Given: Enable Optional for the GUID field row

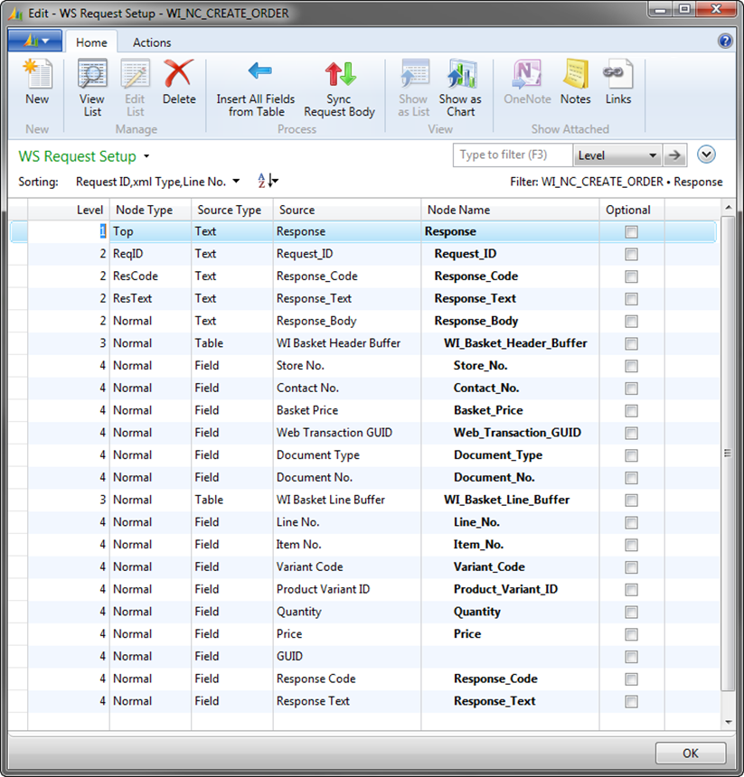Looking at the screenshot, I should [631, 657].
